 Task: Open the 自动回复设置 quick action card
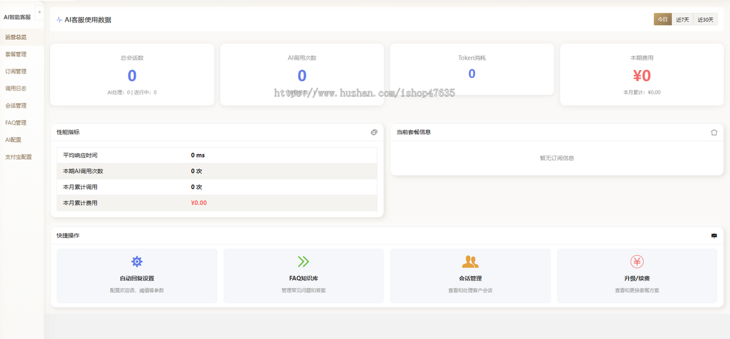pyautogui.click(x=137, y=276)
